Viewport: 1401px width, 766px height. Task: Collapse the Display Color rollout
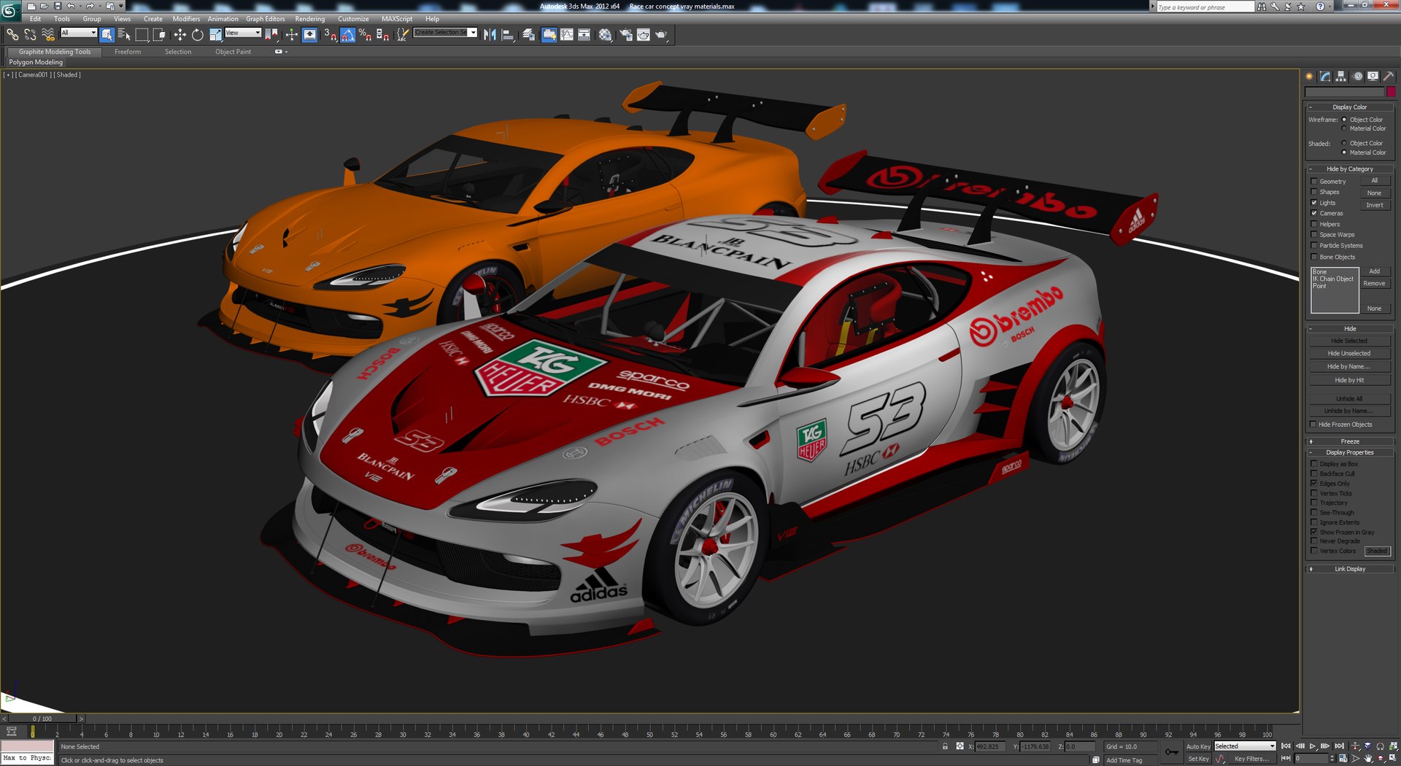tap(1350, 107)
